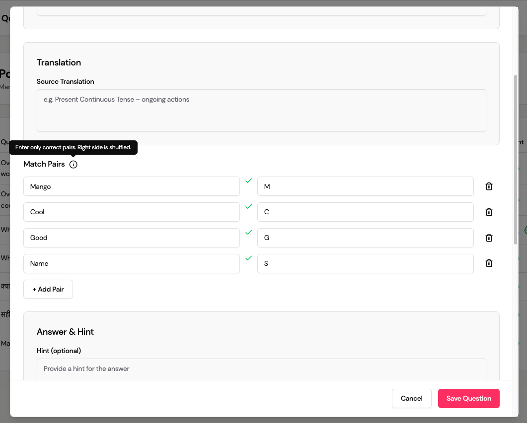Edit the right field containing M
This screenshot has height=423, width=527.
coord(365,186)
